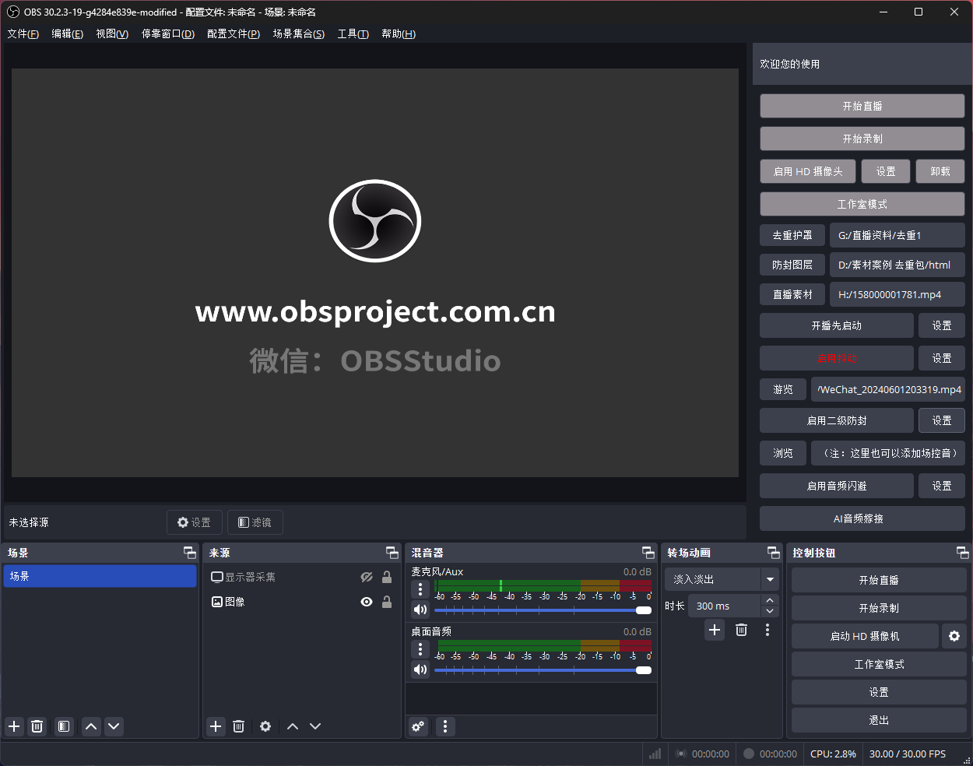This screenshot has height=766, width=973.
Task: Click the network signal icon in the status bar
Action: [x=655, y=754]
